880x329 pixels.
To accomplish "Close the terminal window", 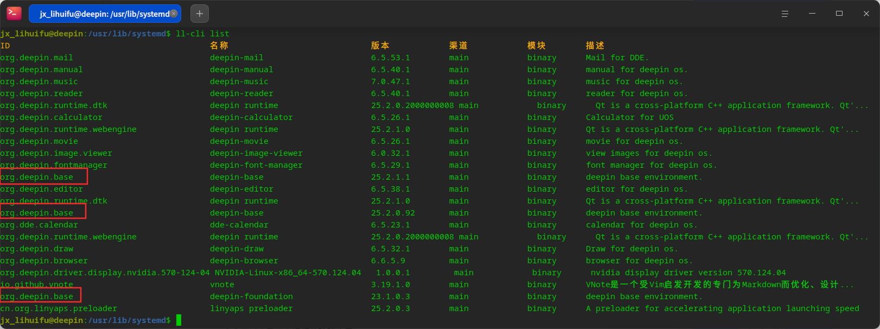I will point(866,14).
